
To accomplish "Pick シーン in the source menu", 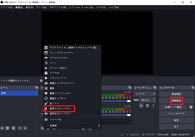I will point(72,63).
